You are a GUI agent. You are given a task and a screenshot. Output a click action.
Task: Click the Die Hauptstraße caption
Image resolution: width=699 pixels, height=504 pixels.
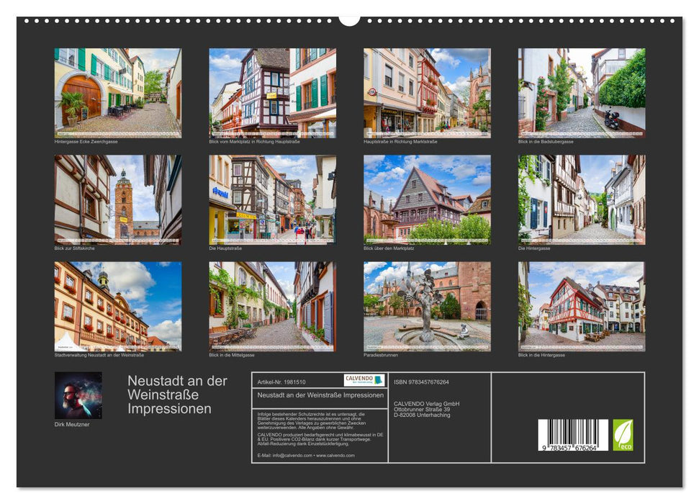pyautogui.click(x=225, y=248)
